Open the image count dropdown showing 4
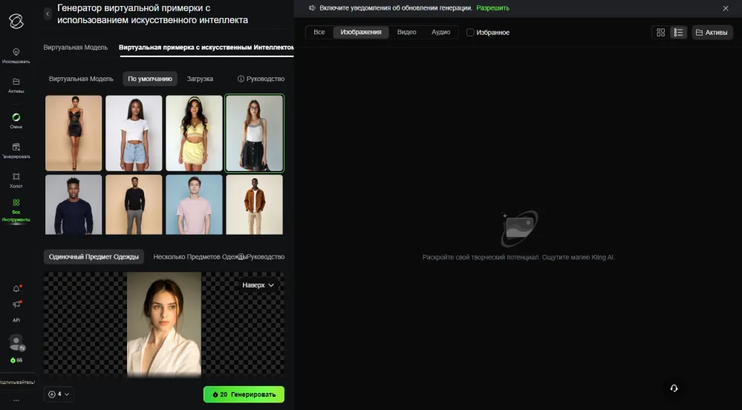The height and width of the screenshot is (410, 742). (x=59, y=394)
